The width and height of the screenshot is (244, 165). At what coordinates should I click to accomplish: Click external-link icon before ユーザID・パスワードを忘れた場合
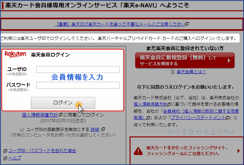tap(5, 151)
